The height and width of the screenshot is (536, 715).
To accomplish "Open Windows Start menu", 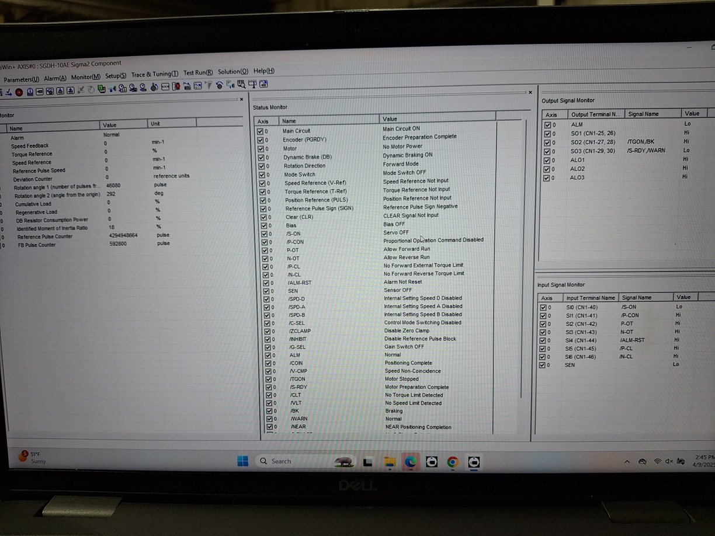I will 243,461.
